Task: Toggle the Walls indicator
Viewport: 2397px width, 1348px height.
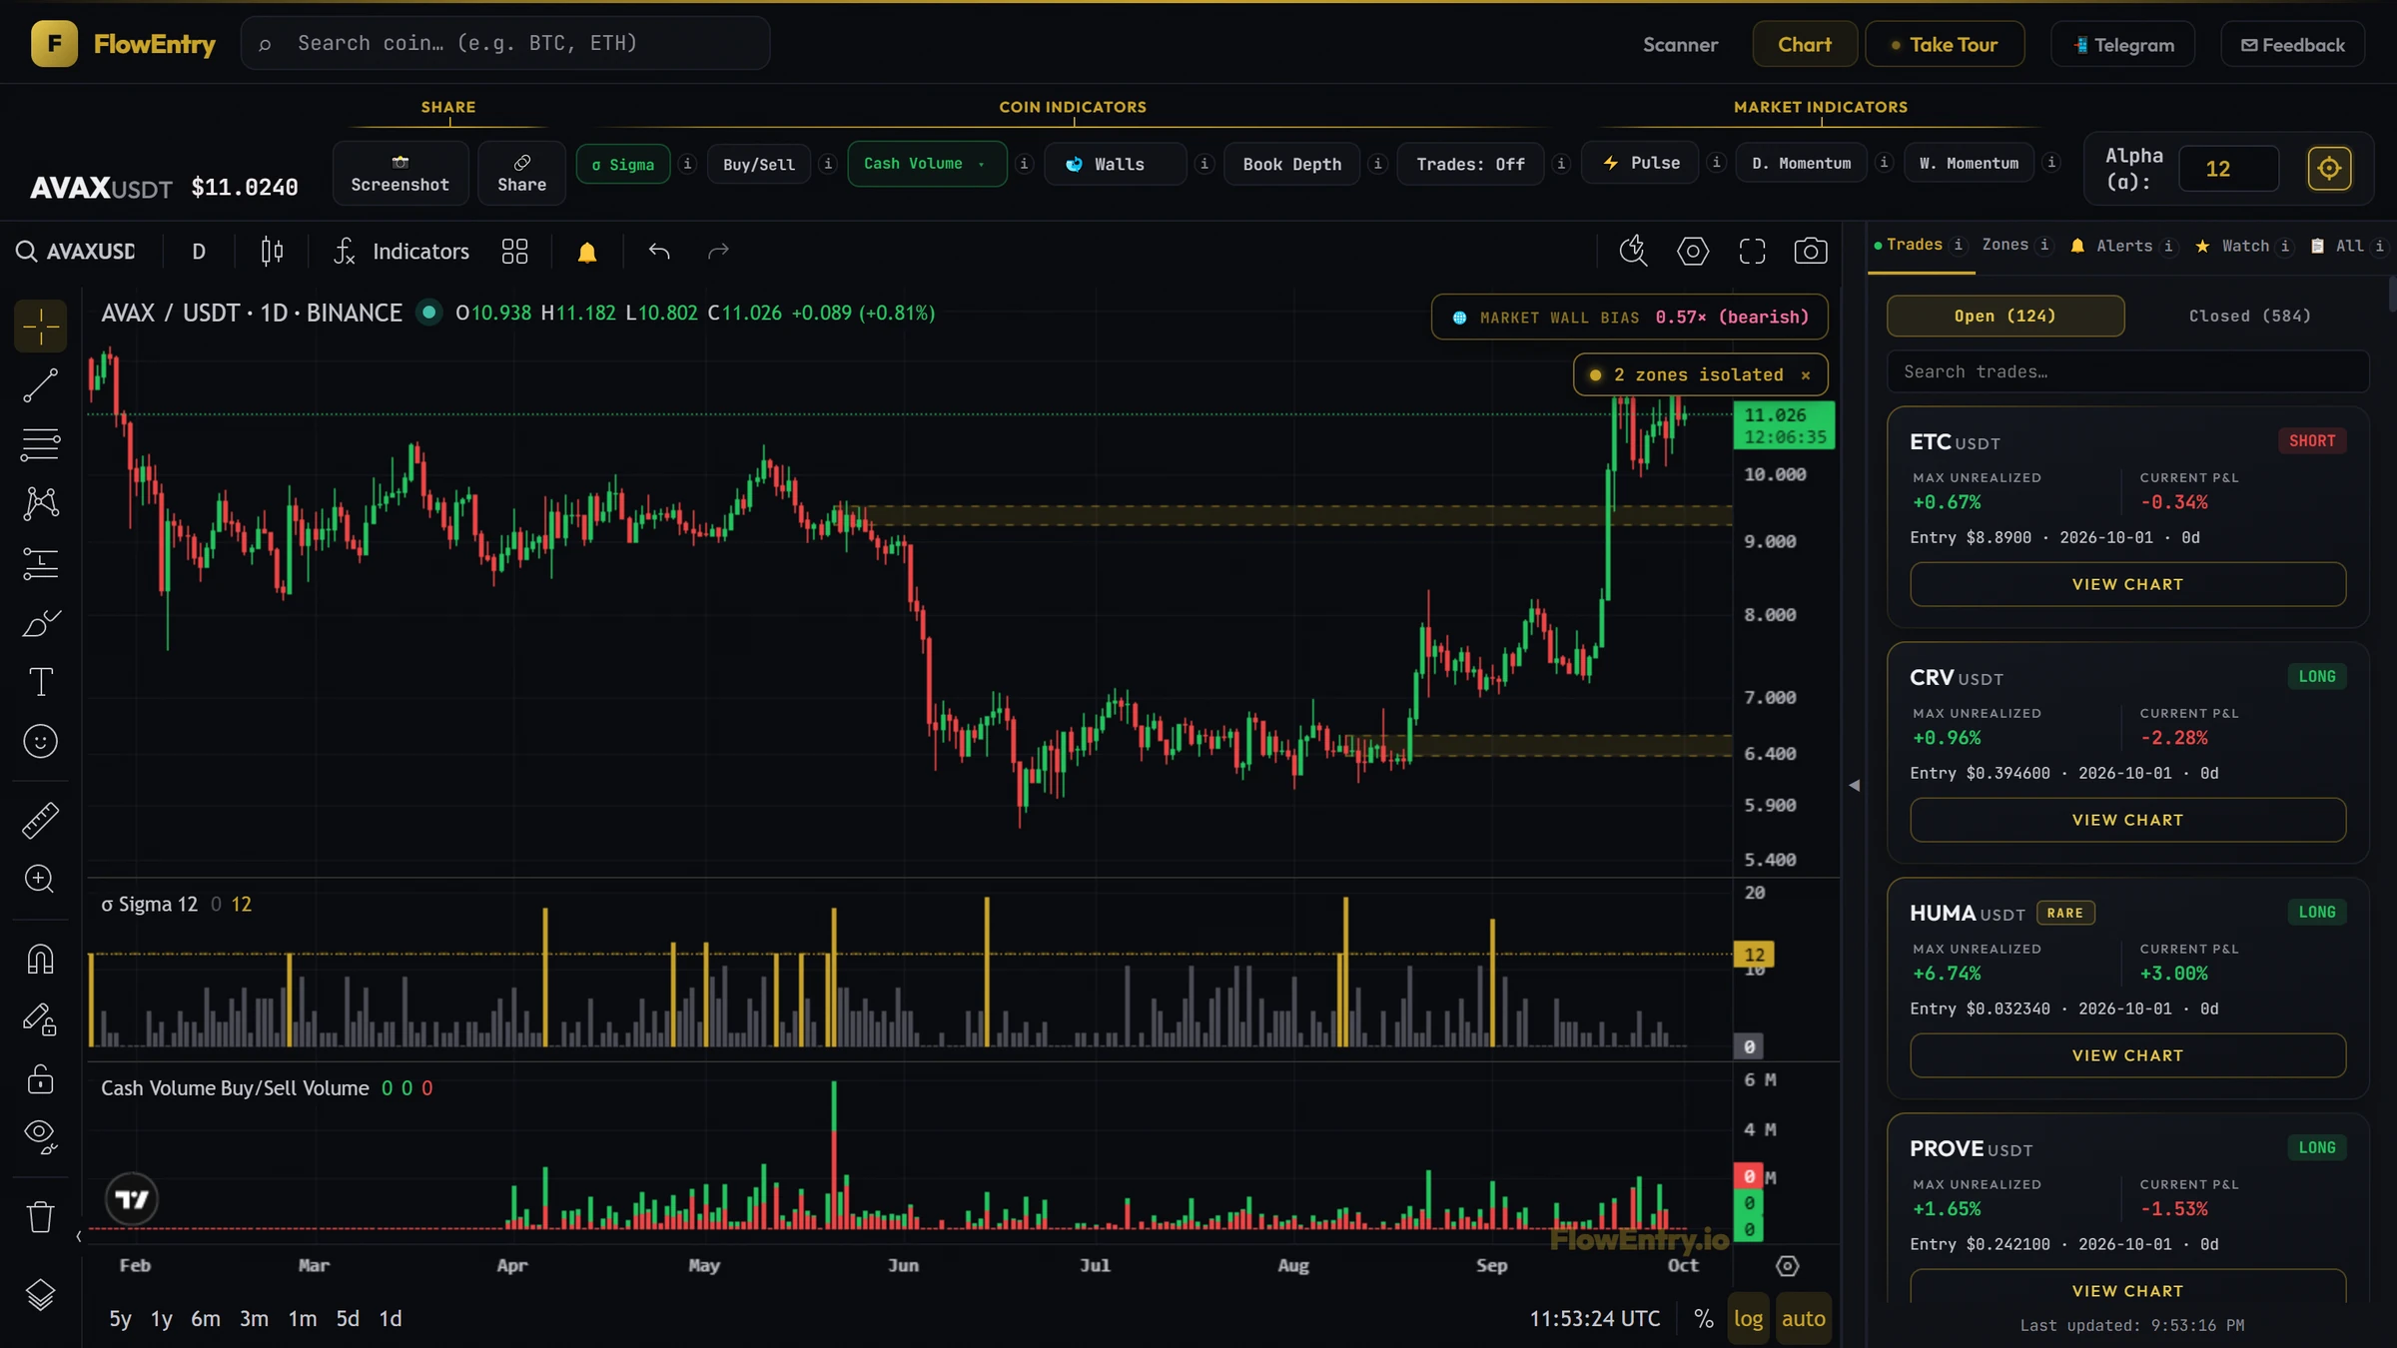Action: pos(1115,165)
